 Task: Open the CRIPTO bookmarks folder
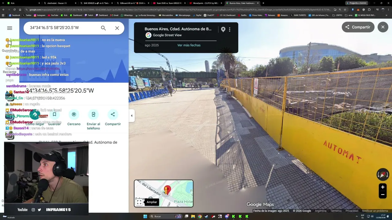coord(337,15)
